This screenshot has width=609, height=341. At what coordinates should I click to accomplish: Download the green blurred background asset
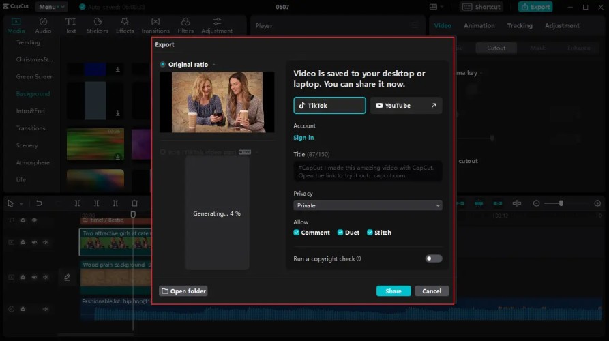pyautogui.click(x=118, y=156)
